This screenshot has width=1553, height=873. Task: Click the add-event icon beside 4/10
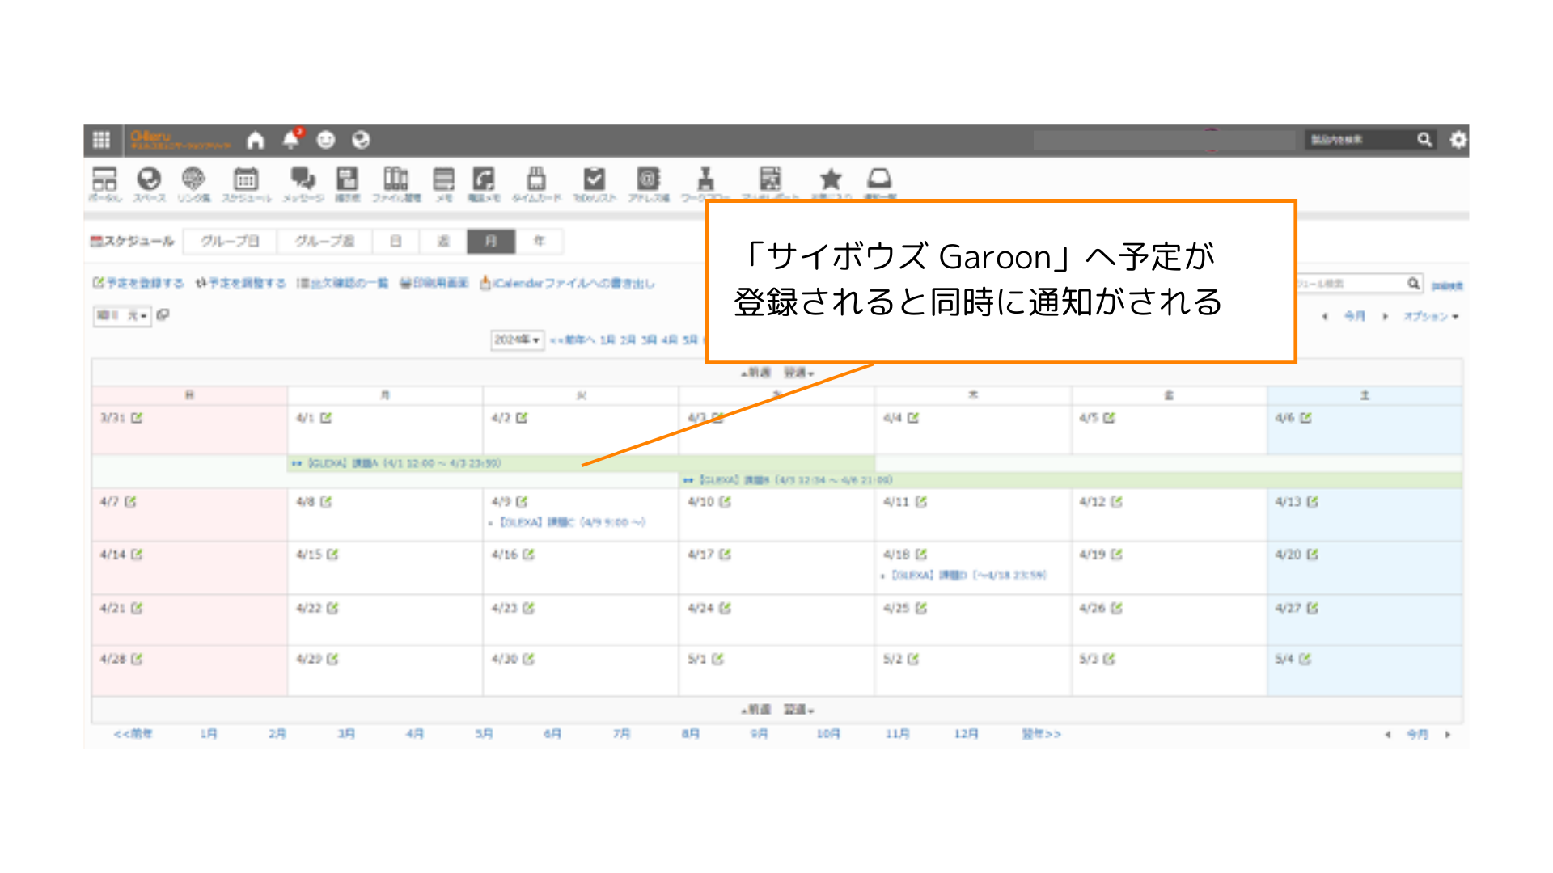click(x=726, y=502)
